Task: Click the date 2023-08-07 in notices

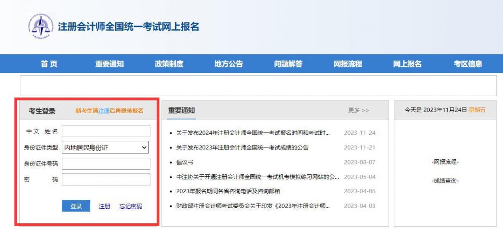Action: click(359, 162)
